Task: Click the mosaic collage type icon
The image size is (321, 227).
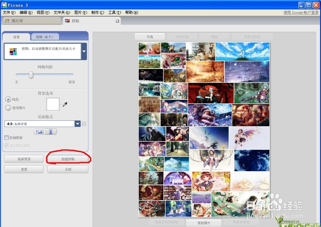Action: tap(13, 52)
